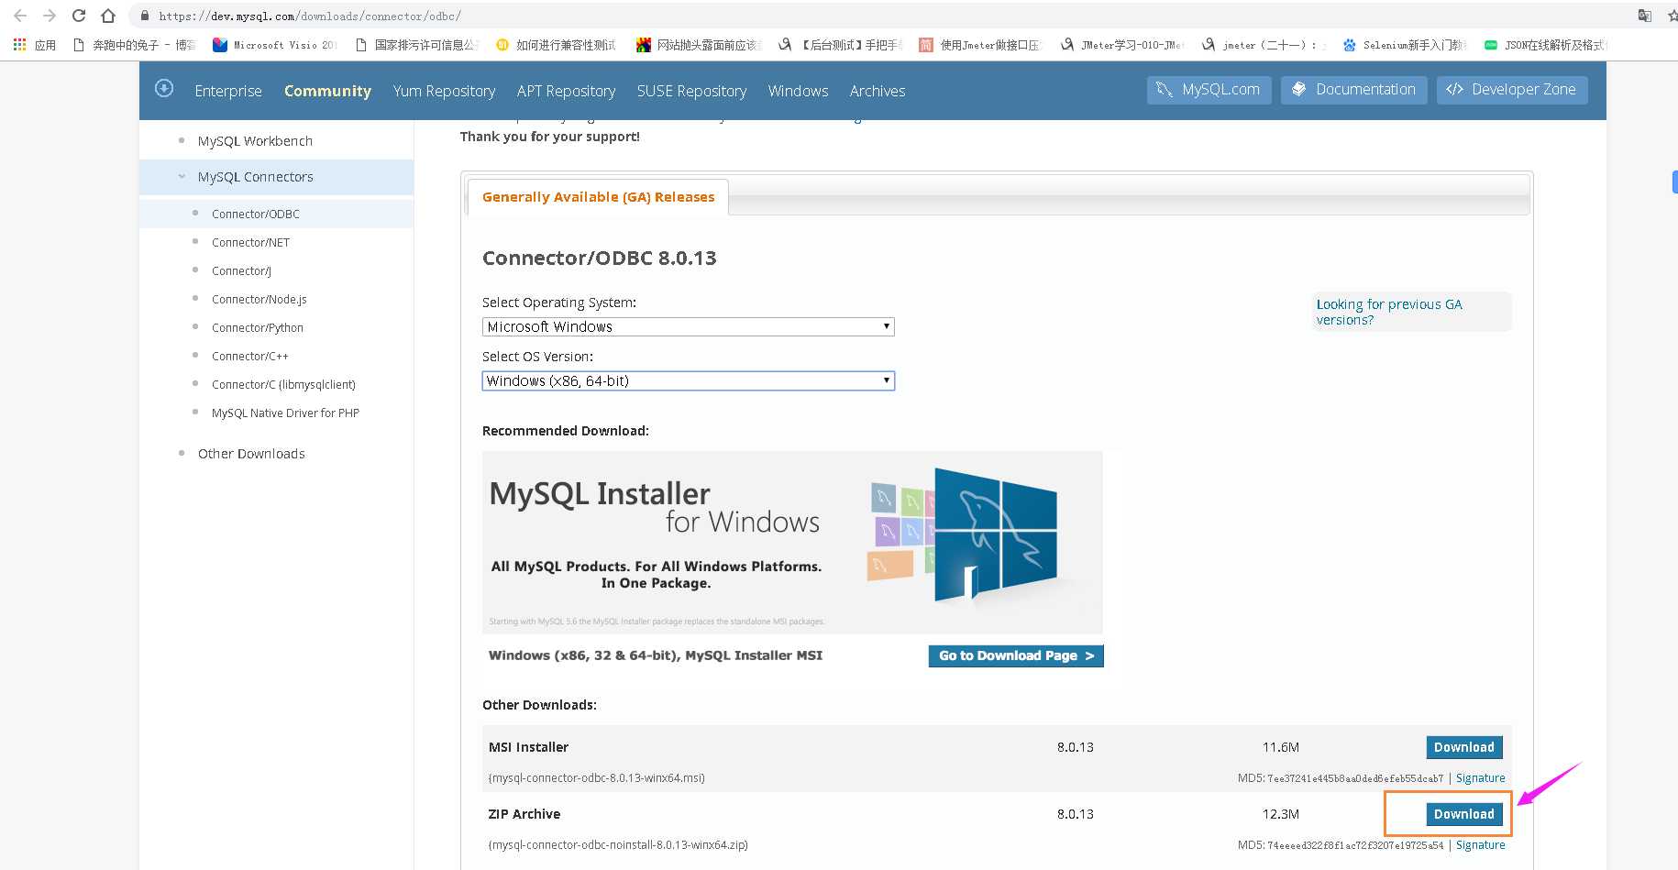
Task: Open the Selenium beginner bookmark
Action: pos(1405,45)
